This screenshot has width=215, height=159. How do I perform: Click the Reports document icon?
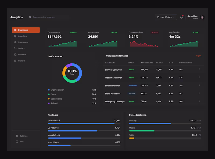click(x=15, y=61)
